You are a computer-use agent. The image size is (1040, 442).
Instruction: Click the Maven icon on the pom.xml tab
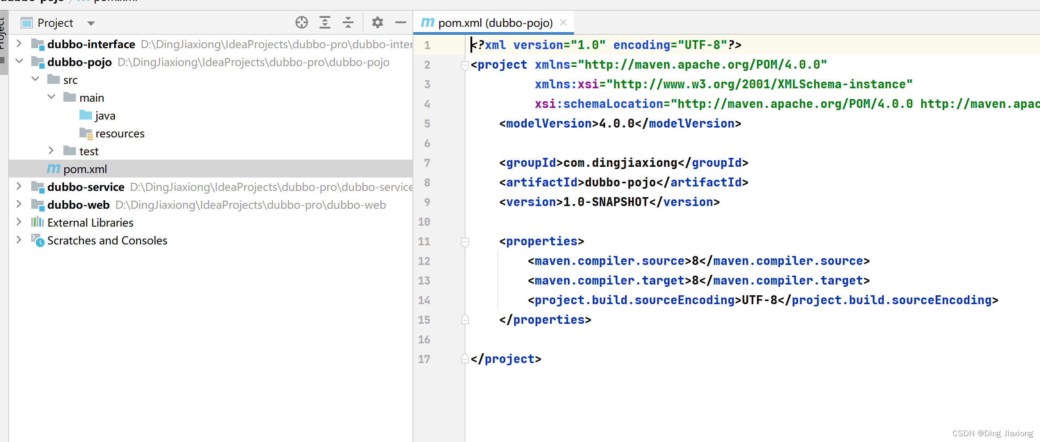pos(428,22)
